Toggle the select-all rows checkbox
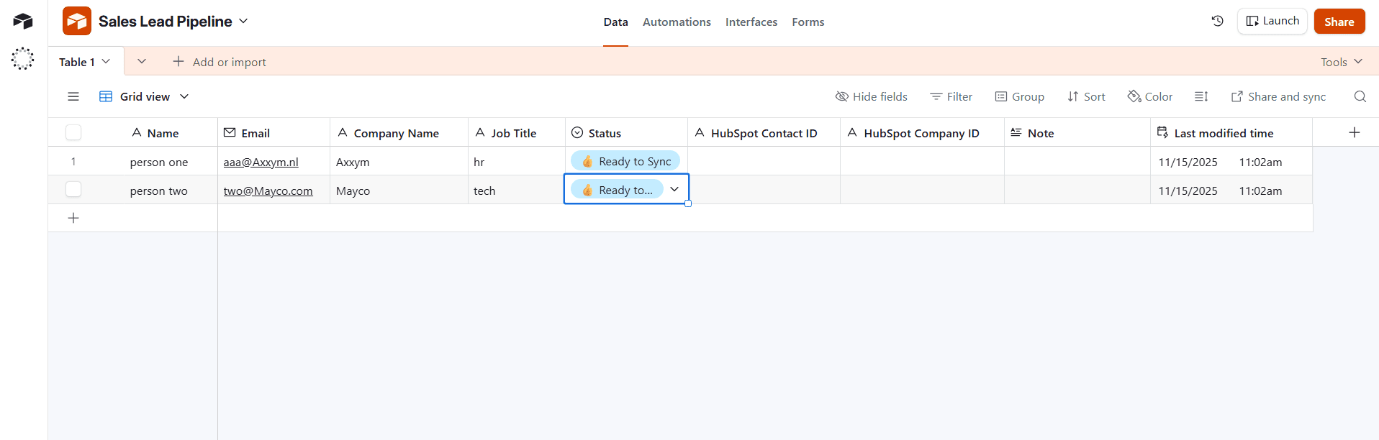The height and width of the screenshot is (440, 1379). point(73,132)
